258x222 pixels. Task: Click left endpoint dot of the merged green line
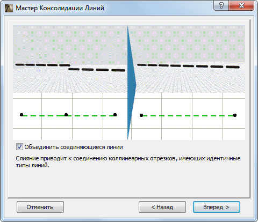click(x=141, y=115)
